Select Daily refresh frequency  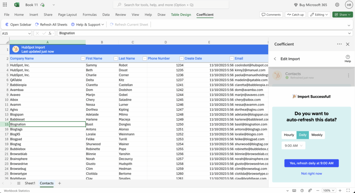(302, 135)
